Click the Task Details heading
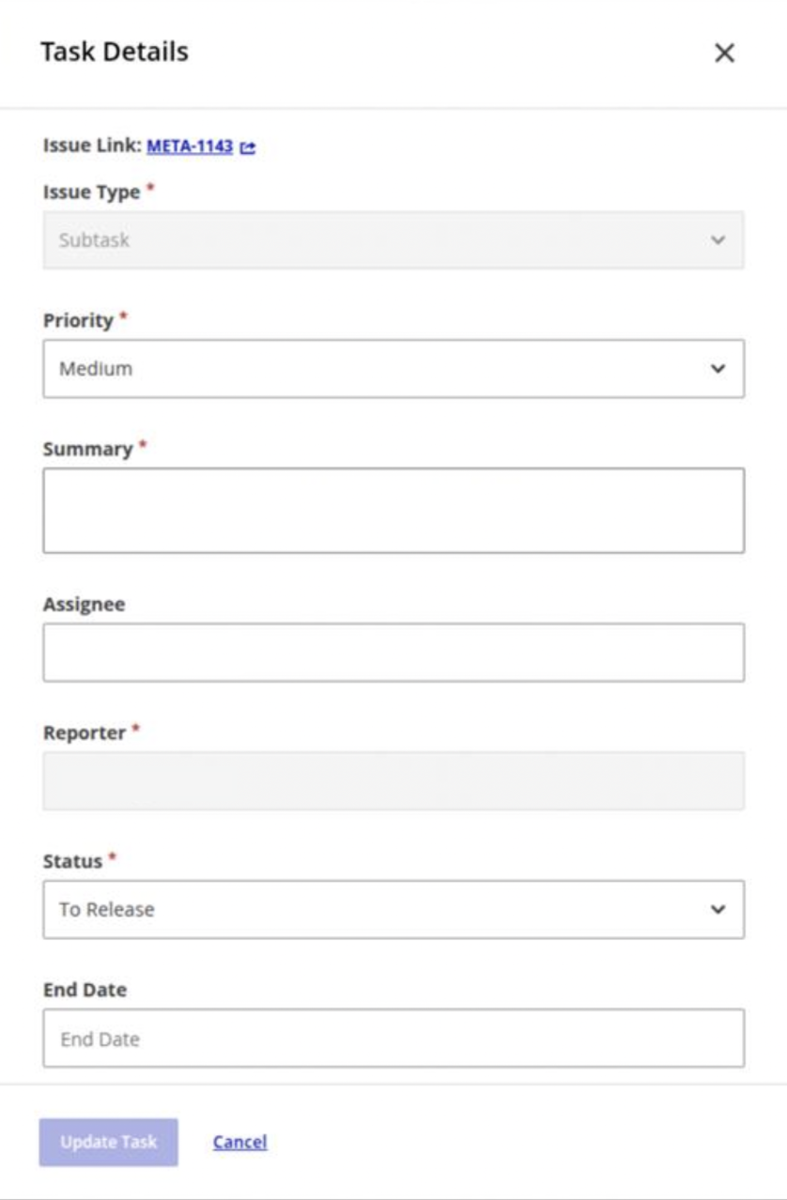 coord(115,52)
